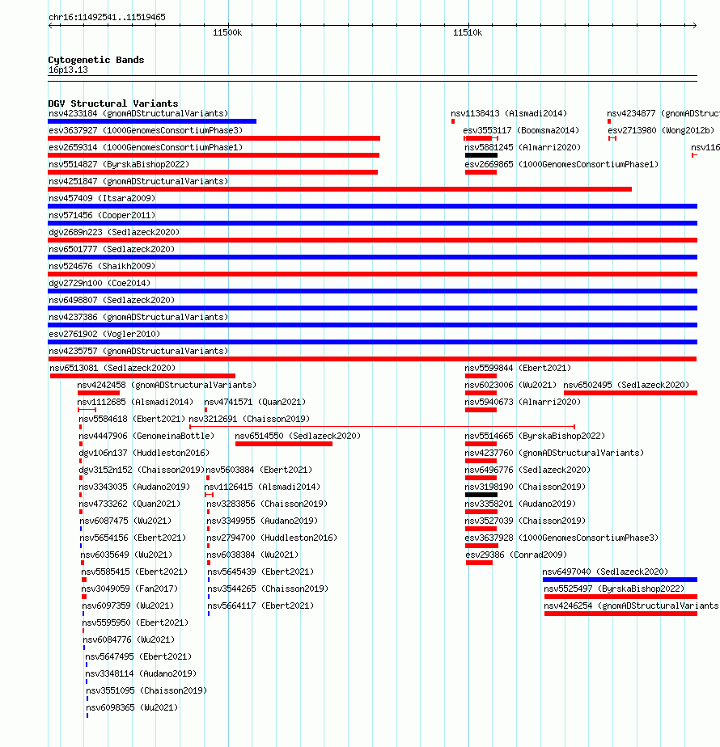
Task: Click nsv5599844 (Ebert2021) label
Action: coord(518,369)
